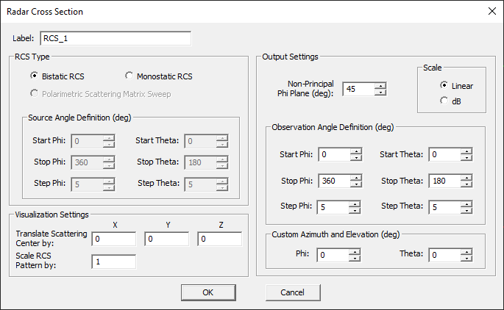This screenshot has width=504, height=310.
Task: Click the Translate Scattering Center X field
Action: click(x=113, y=239)
